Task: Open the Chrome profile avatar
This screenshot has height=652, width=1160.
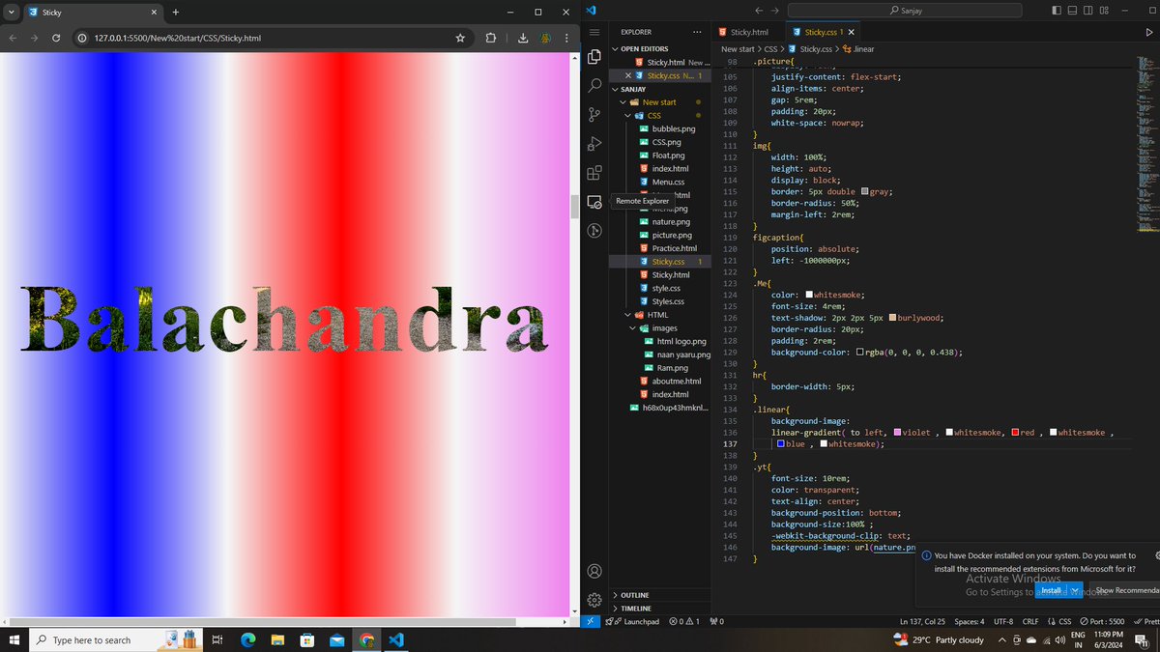Action: pyautogui.click(x=546, y=38)
